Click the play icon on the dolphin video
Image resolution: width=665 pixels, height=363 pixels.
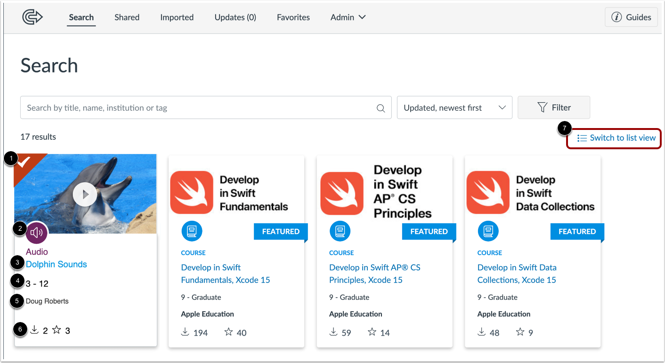[x=85, y=194]
